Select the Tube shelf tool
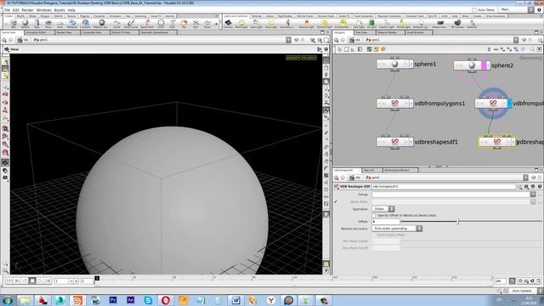 click(x=37, y=24)
